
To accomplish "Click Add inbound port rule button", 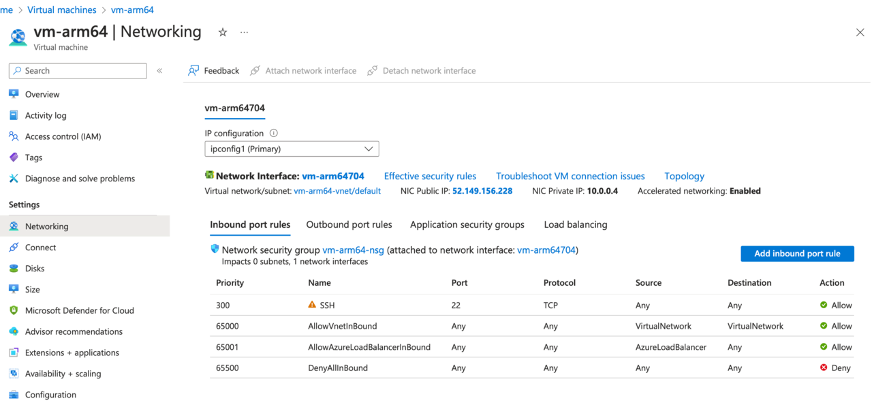I will tap(797, 254).
